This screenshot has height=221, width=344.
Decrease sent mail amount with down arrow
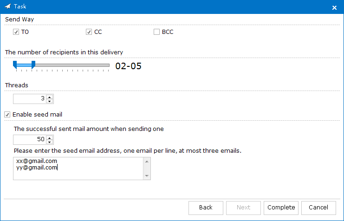coord(50,142)
